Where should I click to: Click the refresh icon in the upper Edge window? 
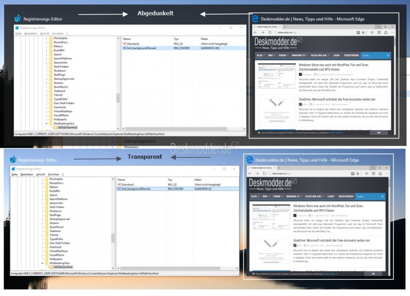point(270,32)
